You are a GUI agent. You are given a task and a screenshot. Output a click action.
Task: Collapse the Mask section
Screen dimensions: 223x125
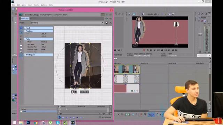tap(25, 28)
